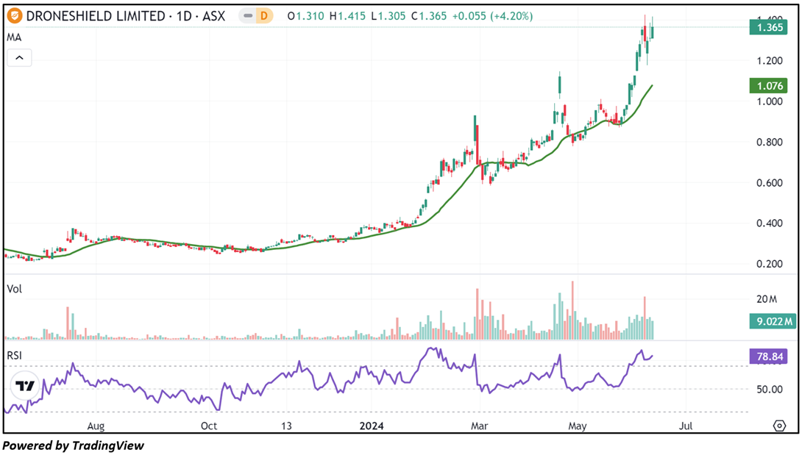This screenshot has width=802, height=455.
Task: Click the C1.365 close price value
Action: [x=429, y=16]
